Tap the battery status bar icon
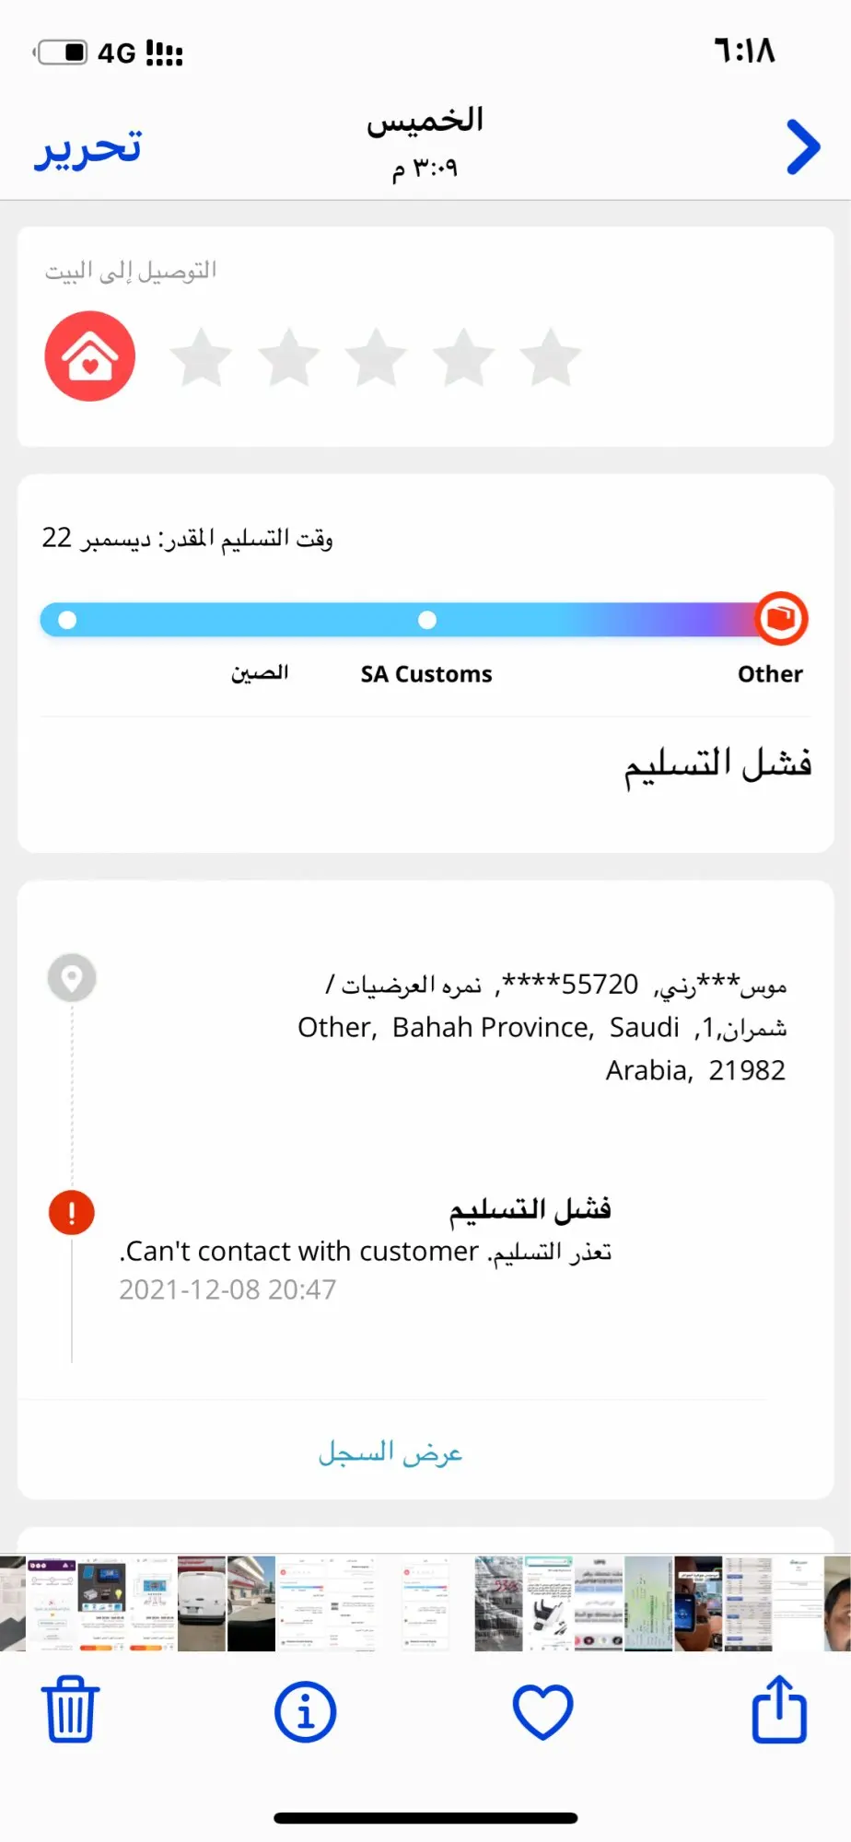Image resolution: width=851 pixels, height=1842 pixels. click(61, 52)
